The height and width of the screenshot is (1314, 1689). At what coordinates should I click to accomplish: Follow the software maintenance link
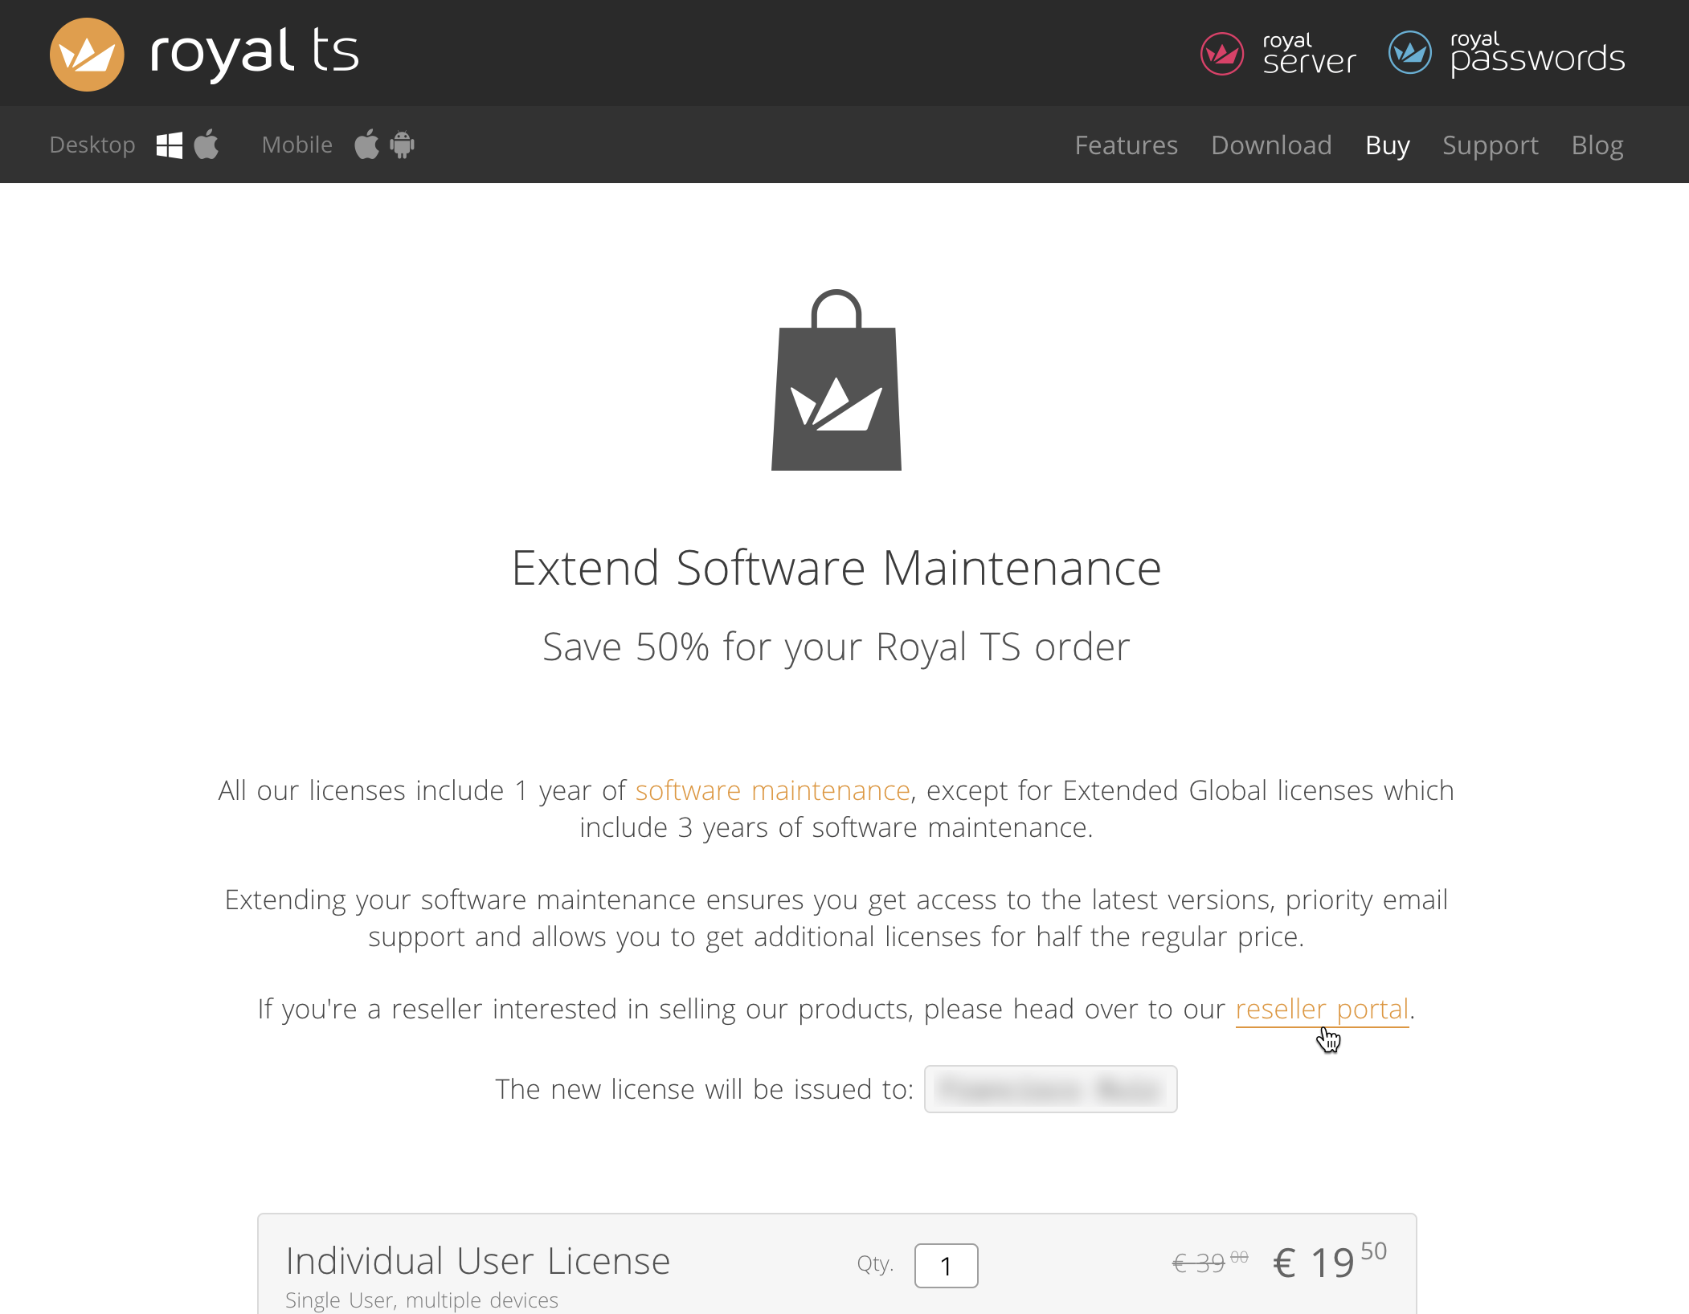[x=772, y=791]
